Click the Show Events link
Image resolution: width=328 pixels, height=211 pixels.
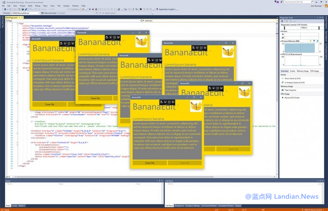(291, 78)
